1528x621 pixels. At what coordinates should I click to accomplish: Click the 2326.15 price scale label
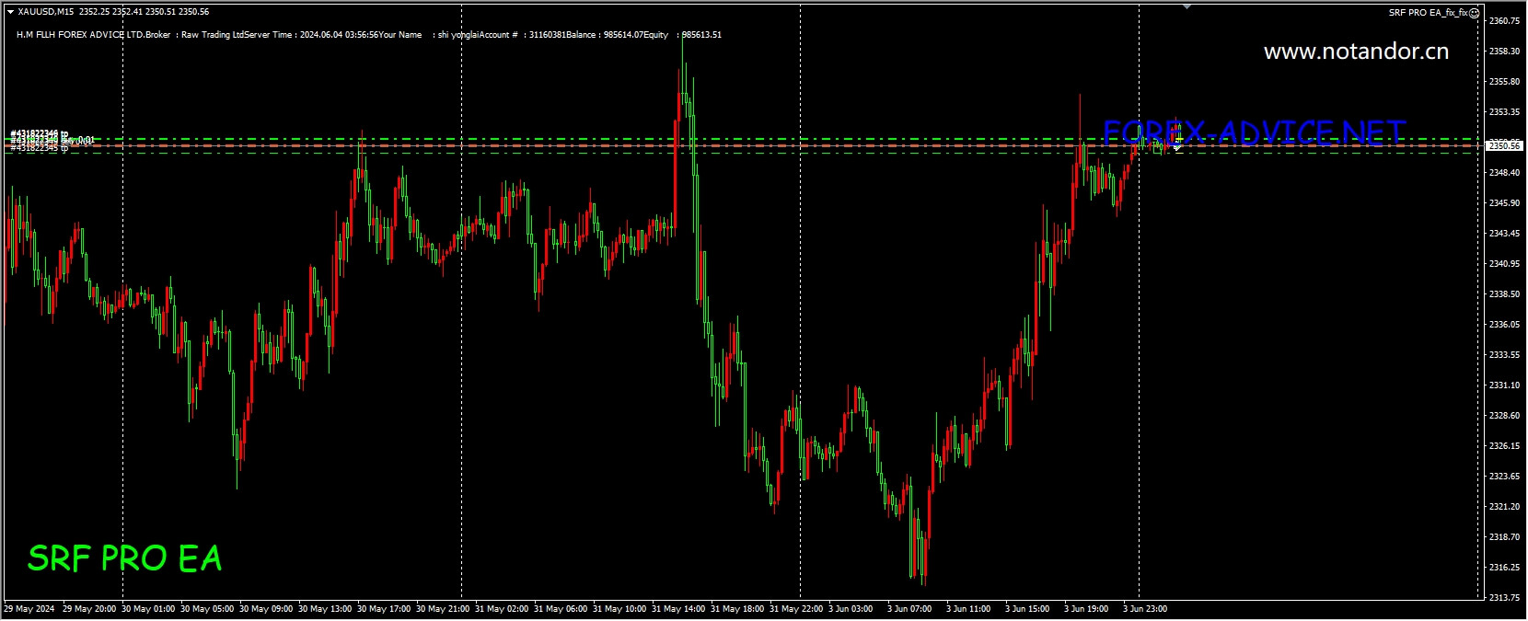coord(1504,445)
